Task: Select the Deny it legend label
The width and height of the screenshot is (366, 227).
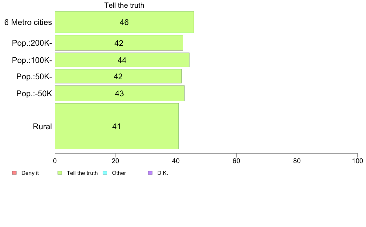Action: coord(30,173)
